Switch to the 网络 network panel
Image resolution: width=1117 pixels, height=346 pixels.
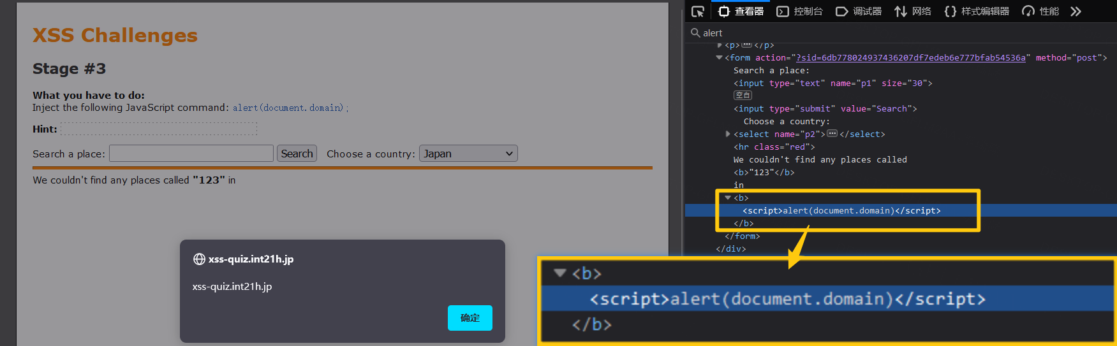(x=913, y=11)
